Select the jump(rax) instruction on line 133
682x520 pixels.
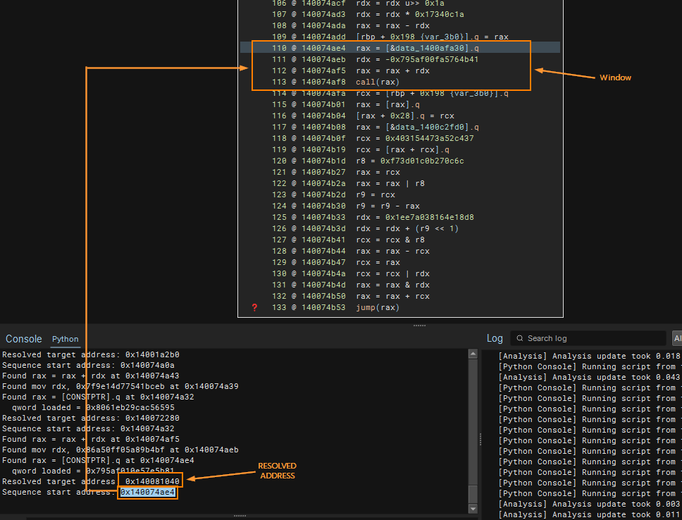pyautogui.click(x=377, y=307)
